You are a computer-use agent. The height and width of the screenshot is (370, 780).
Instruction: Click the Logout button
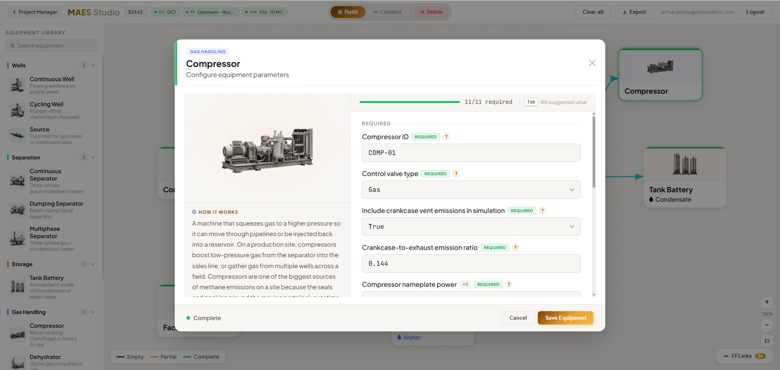(x=755, y=12)
